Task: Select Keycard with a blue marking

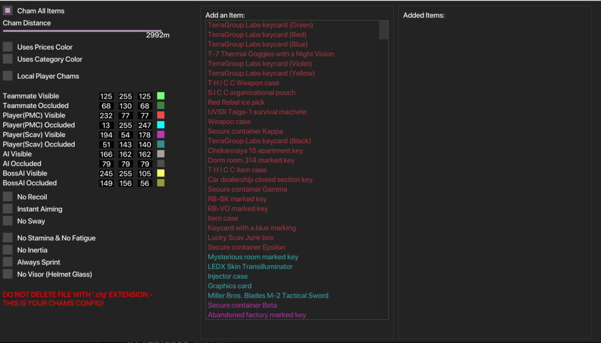Action: tap(252, 228)
